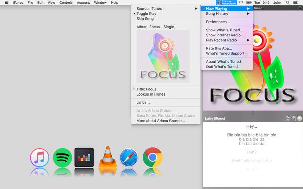Click the Lyrics (iTunes) header label

215,119
